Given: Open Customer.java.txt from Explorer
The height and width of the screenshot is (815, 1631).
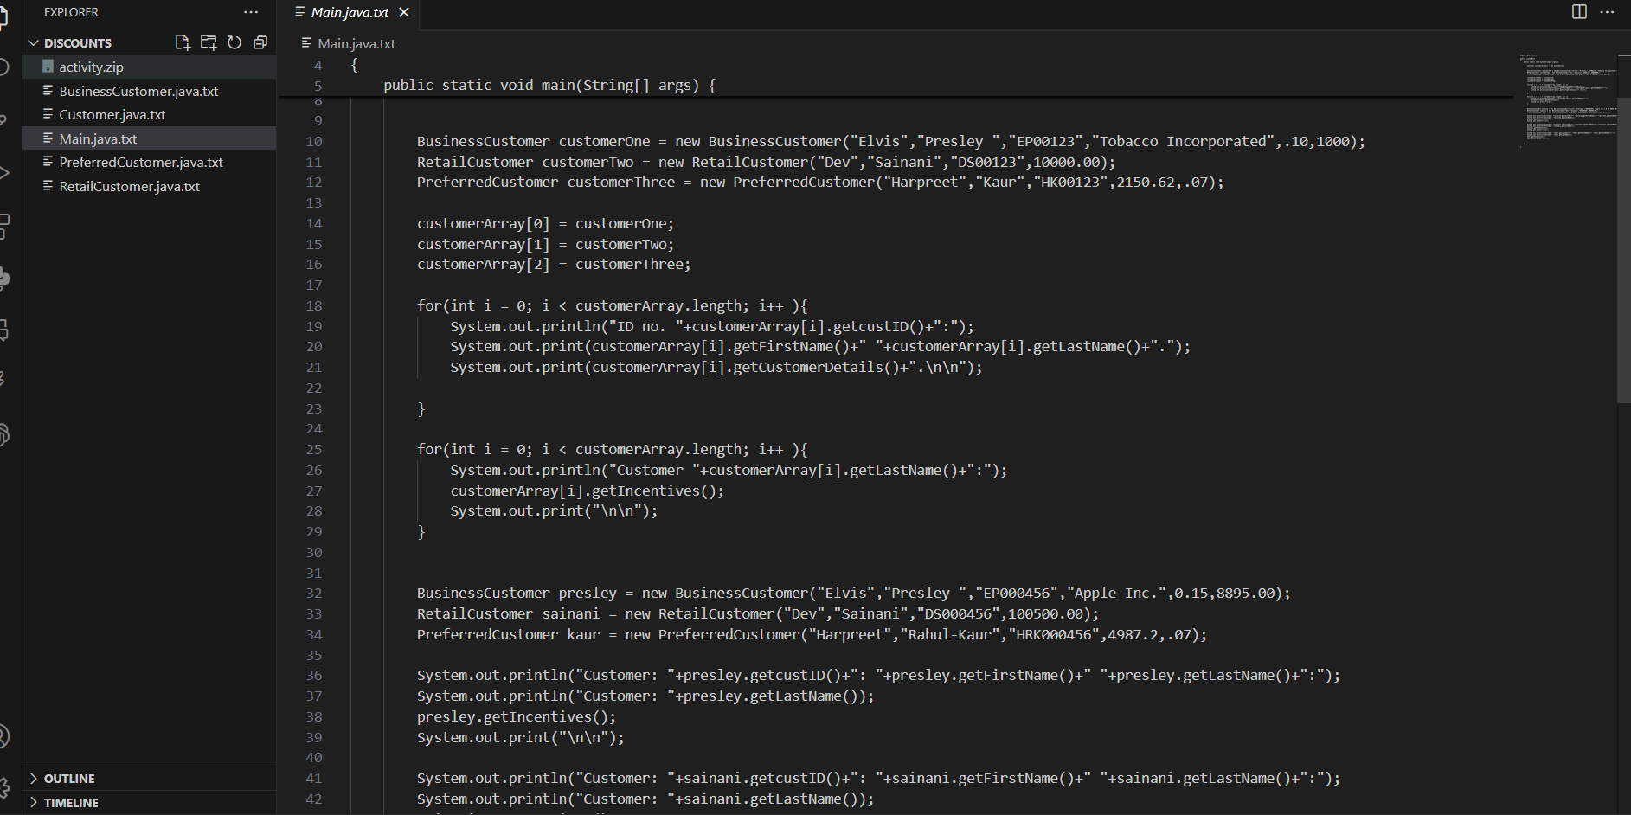Looking at the screenshot, I should pyautogui.click(x=150, y=114).
